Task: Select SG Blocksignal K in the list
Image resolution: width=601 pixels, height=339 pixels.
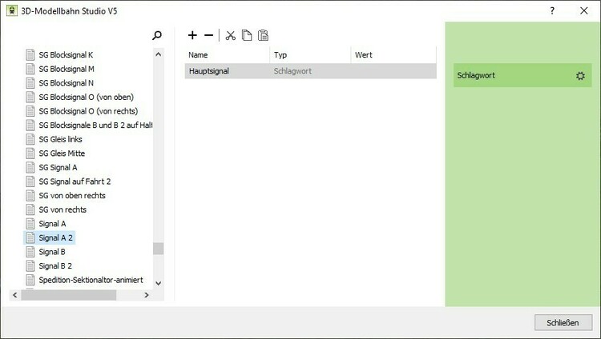Action: click(x=66, y=54)
